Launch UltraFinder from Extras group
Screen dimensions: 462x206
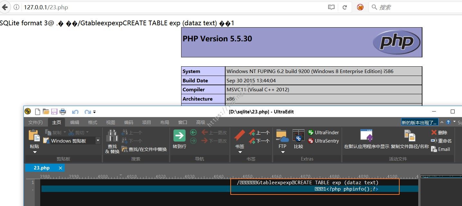click(323, 132)
